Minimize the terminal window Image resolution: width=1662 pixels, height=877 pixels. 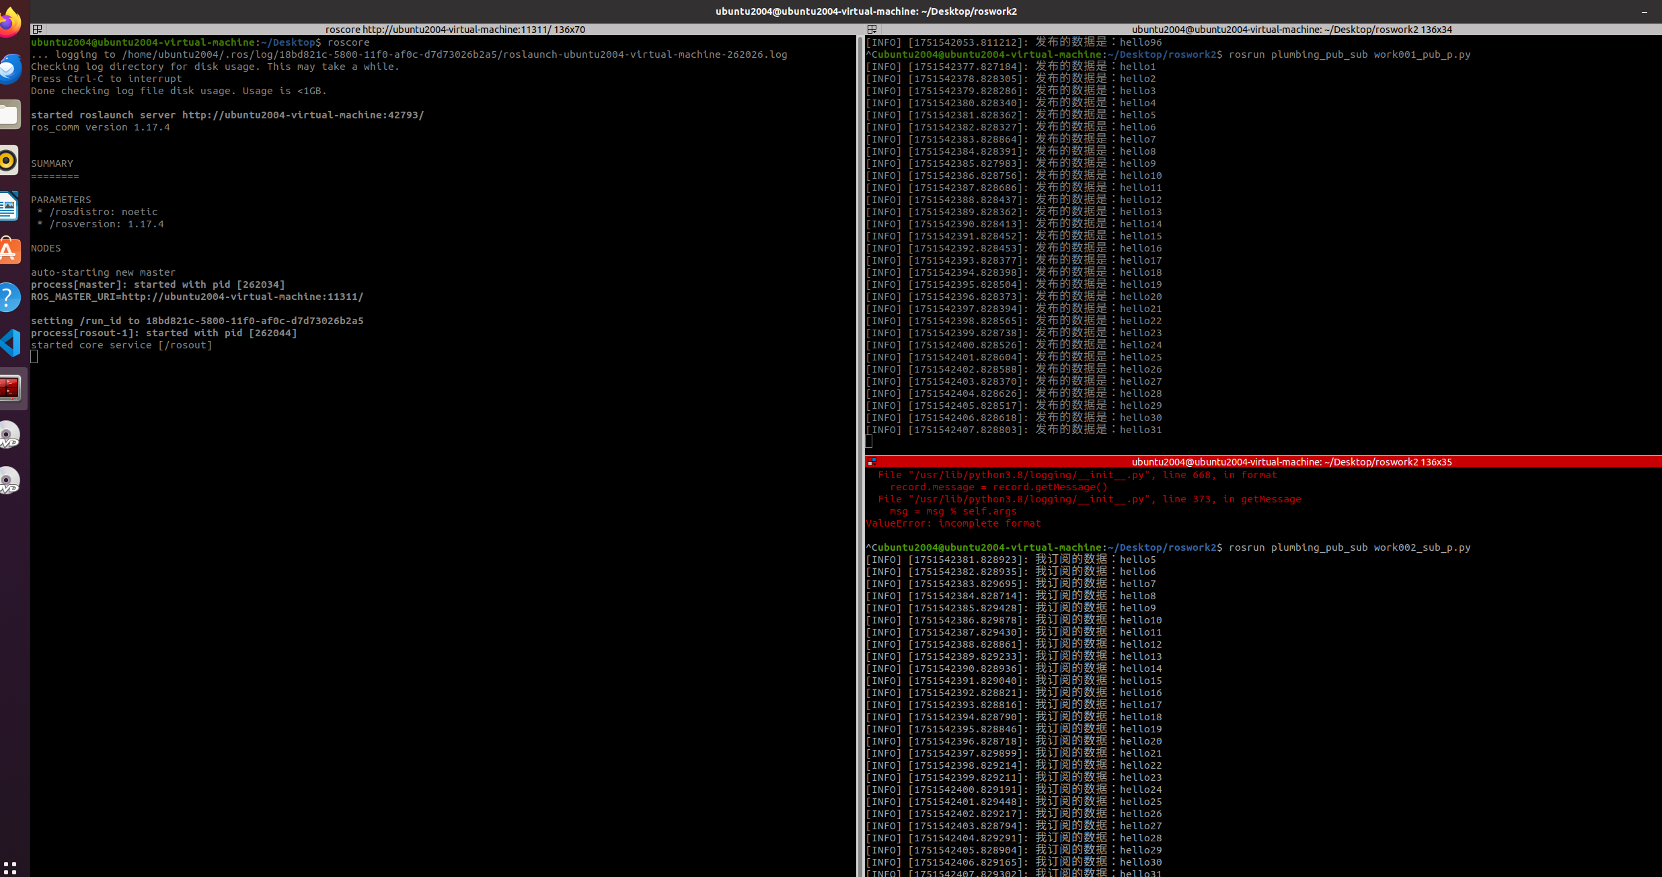click(1645, 11)
